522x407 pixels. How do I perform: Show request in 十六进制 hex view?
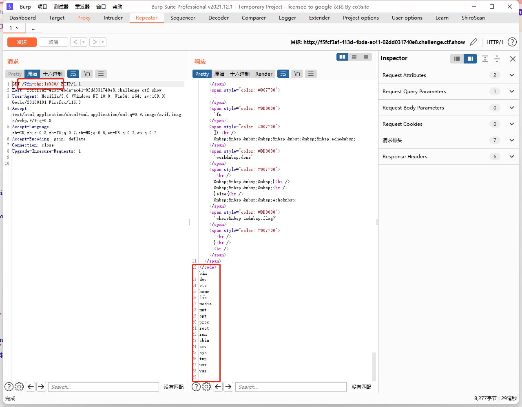click(53, 74)
